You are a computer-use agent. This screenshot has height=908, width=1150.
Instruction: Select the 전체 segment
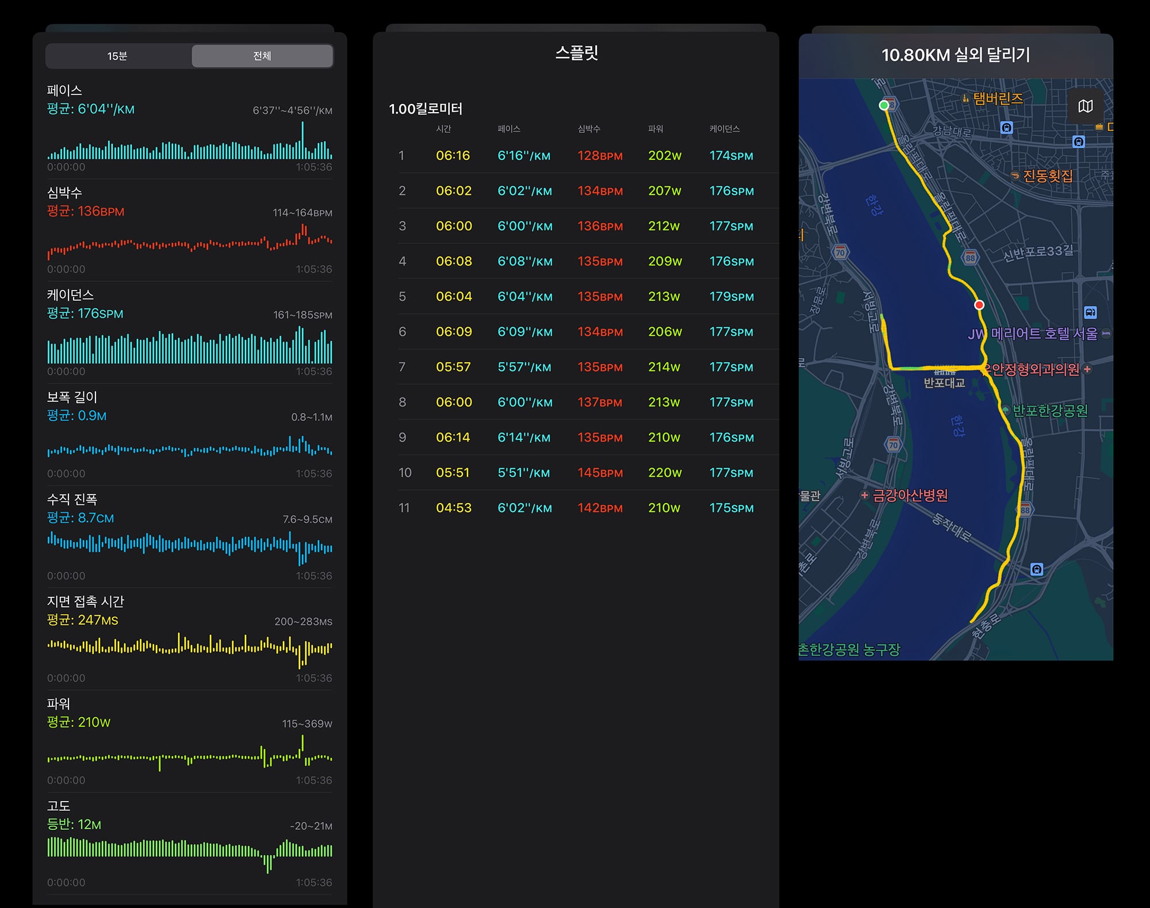tap(262, 56)
